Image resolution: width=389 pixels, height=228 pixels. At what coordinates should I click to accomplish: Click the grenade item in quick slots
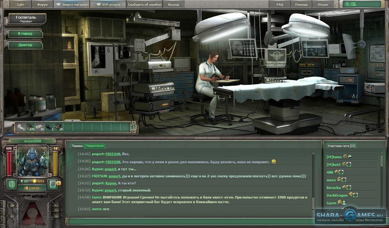pyautogui.click(x=49, y=127)
